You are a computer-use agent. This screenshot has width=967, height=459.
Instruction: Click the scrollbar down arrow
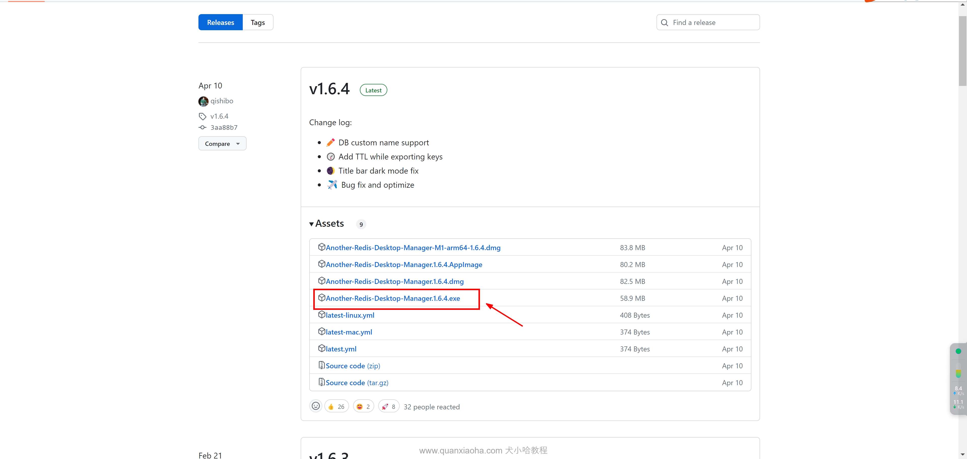click(962, 455)
